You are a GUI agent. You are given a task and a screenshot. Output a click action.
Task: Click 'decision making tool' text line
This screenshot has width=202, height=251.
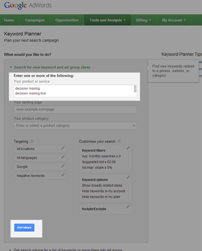(x=31, y=93)
